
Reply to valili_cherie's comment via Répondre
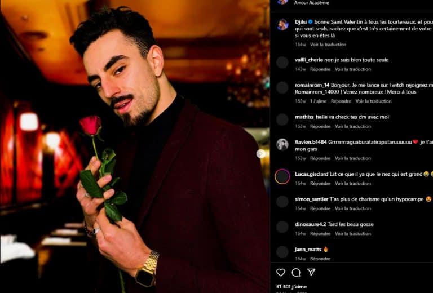click(x=320, y=69)
